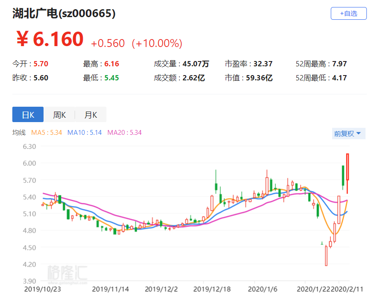Select the MA10 : 5.14 legend label
The width and height of the screenshot is (373, 296).
pyautogui.click(x=84, y=132)
